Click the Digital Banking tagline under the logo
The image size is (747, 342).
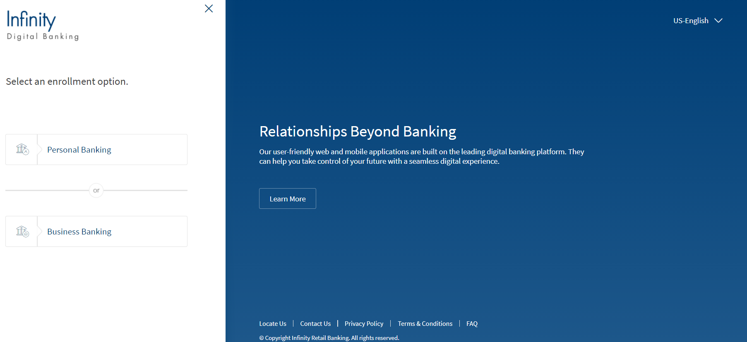(x=43, y=36)
